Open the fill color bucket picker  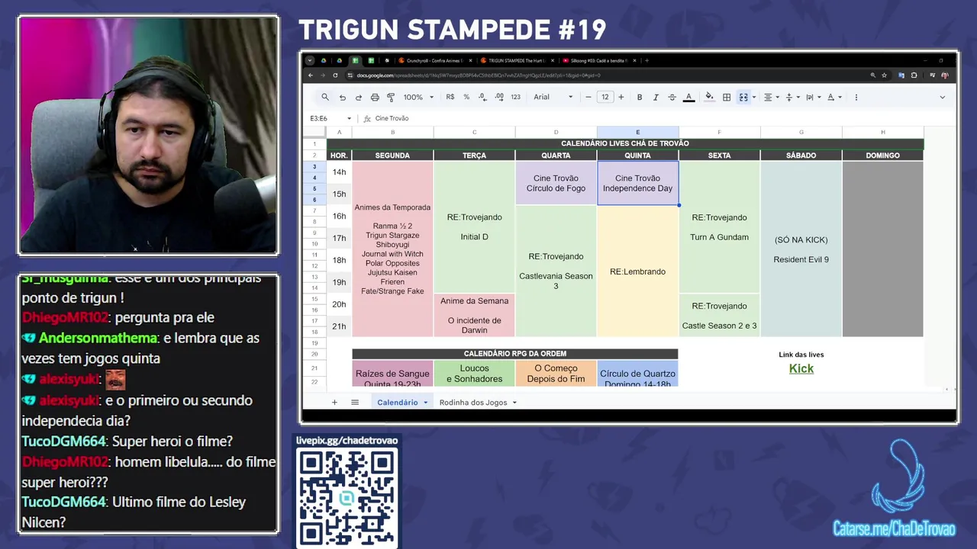coord(709,97)
